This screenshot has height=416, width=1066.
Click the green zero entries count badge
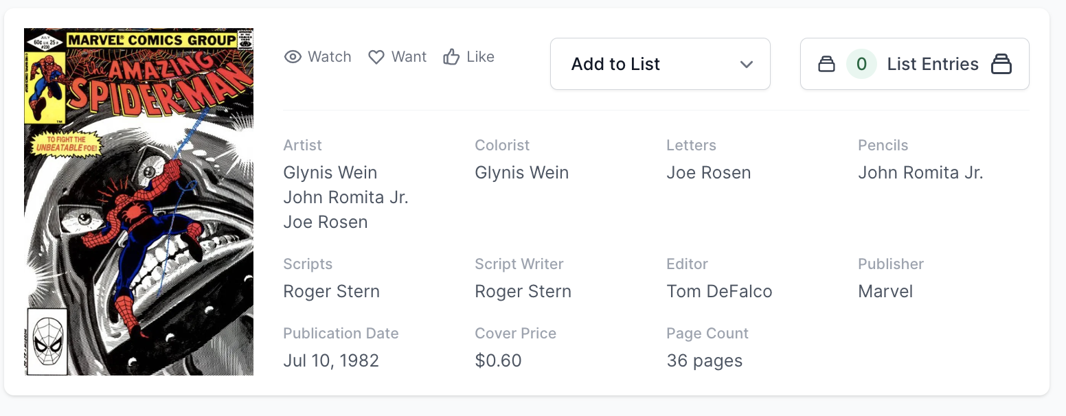point(861,65)
